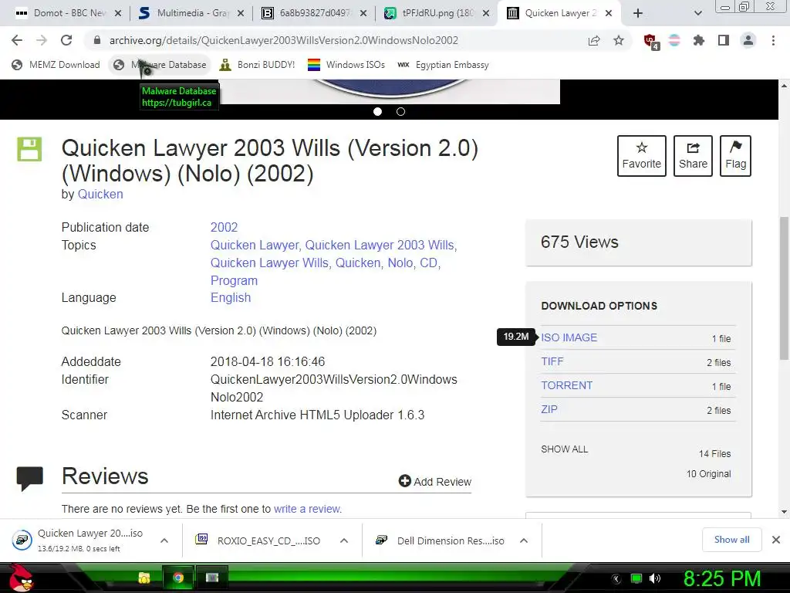Open the Malware Database bookmark
The width and height of the screenshot is (790, 593).
(x=160, y=65)
